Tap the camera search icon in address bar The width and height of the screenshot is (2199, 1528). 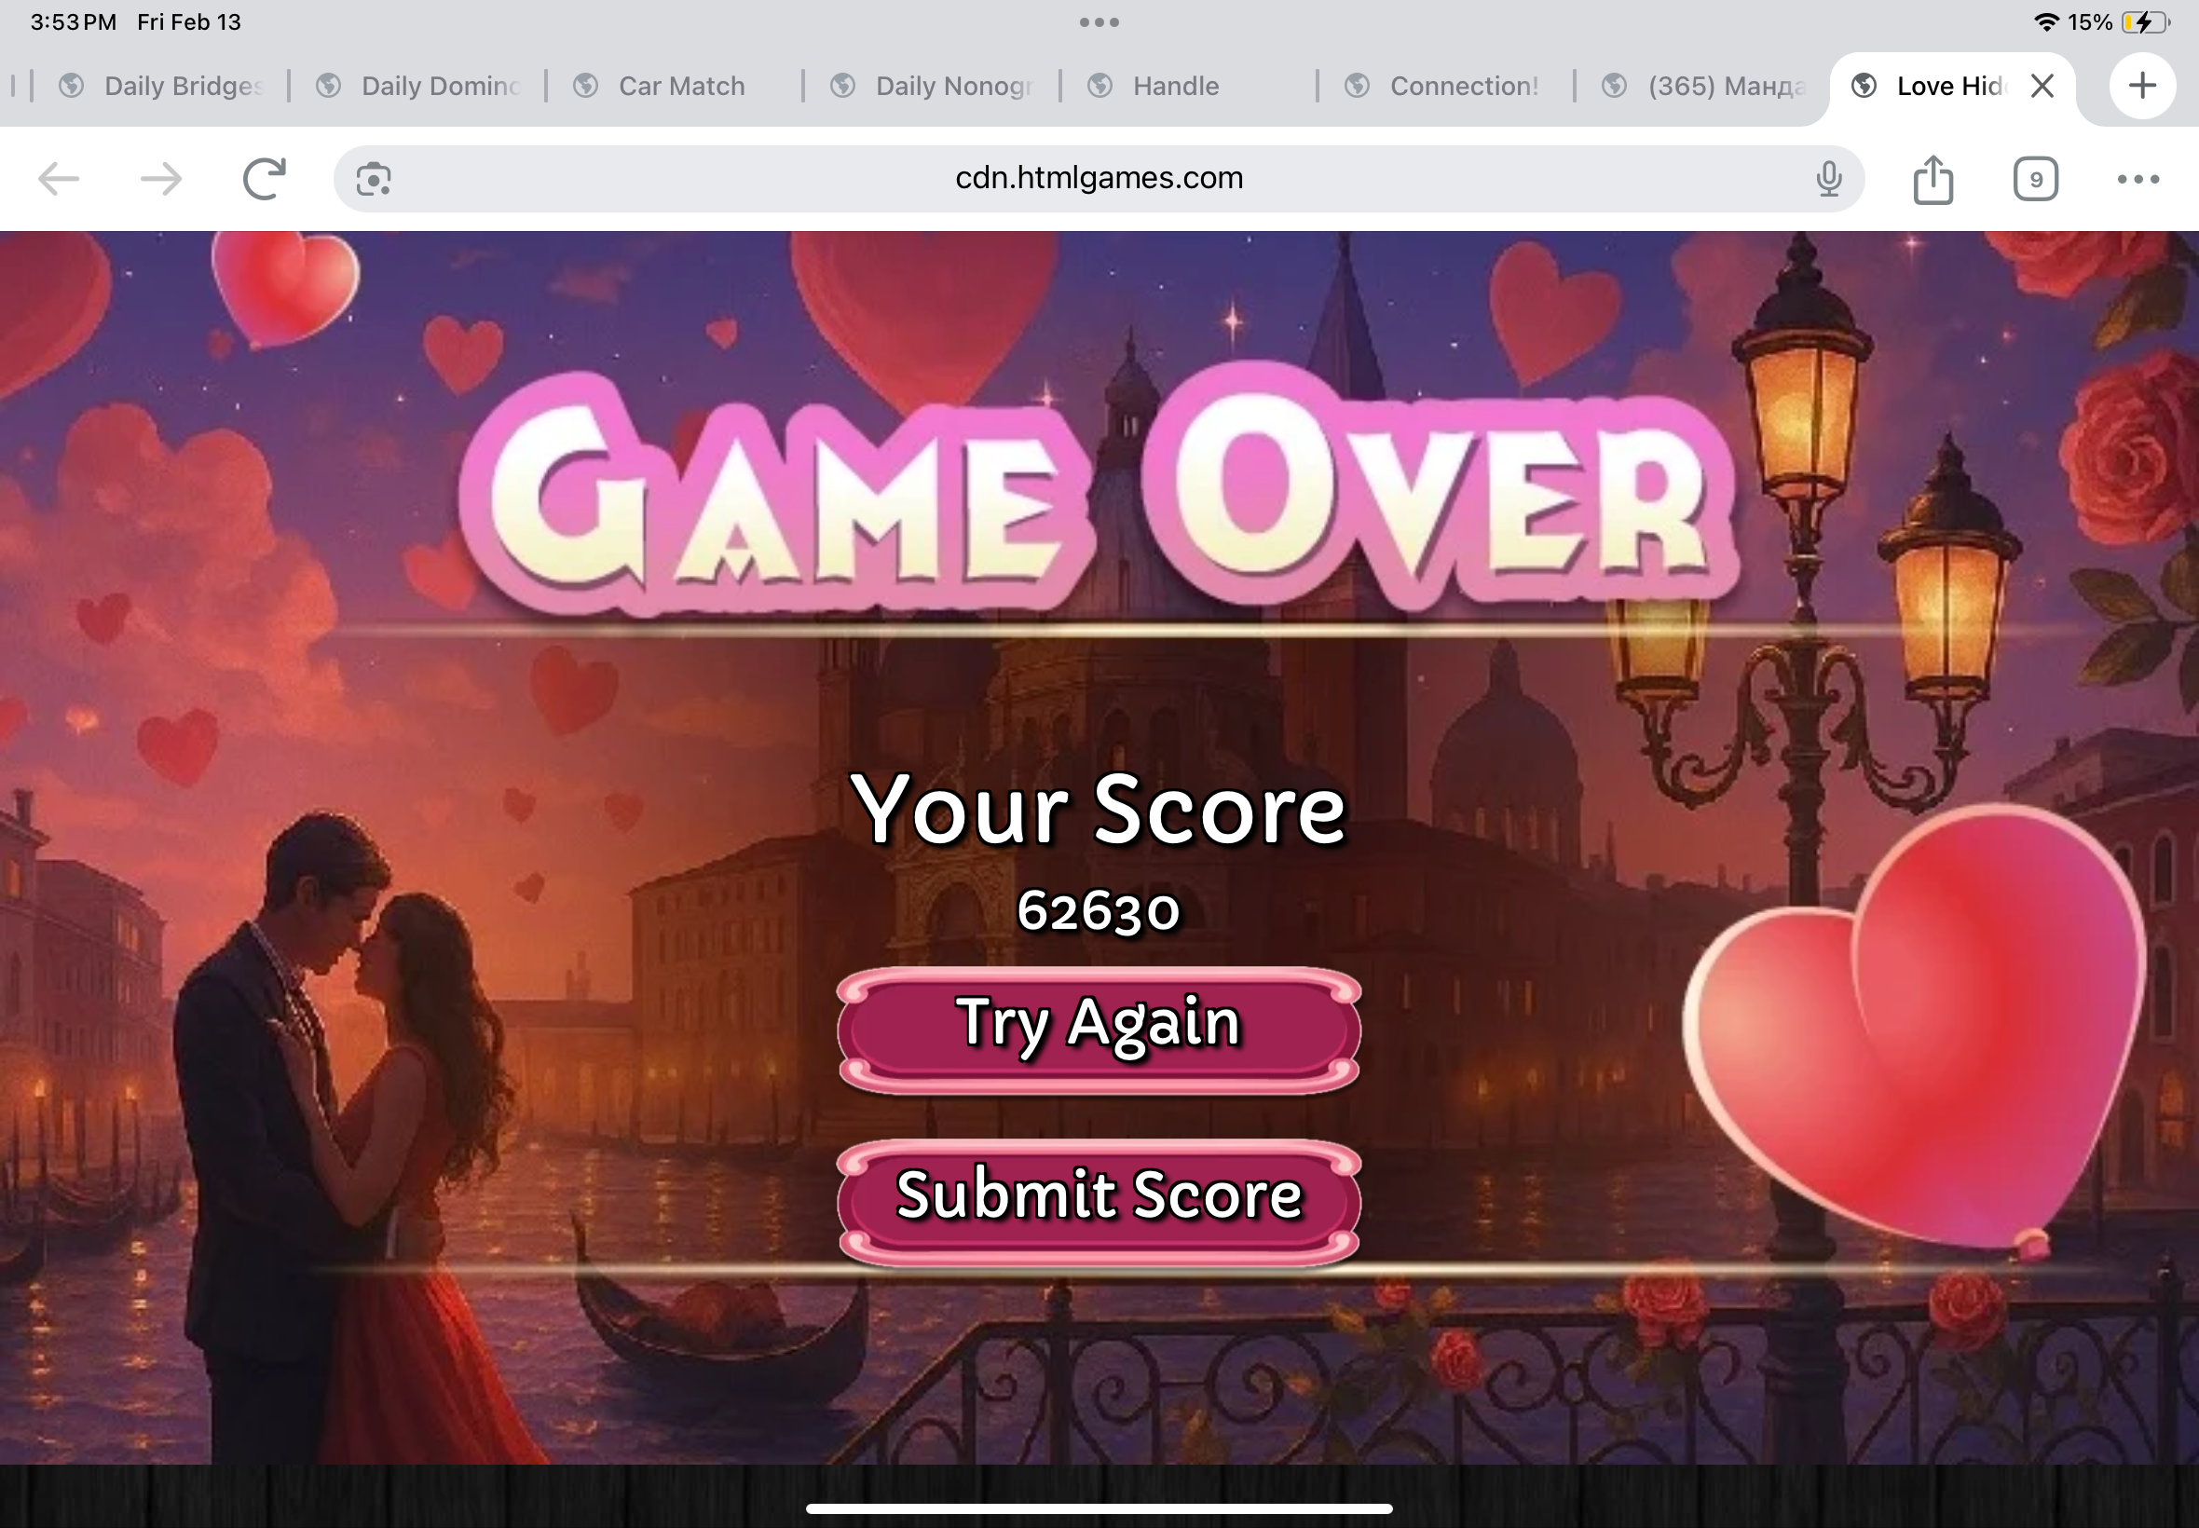click(374, 179)
